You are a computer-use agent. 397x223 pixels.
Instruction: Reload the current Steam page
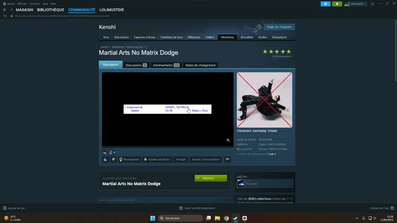[5, 16]
